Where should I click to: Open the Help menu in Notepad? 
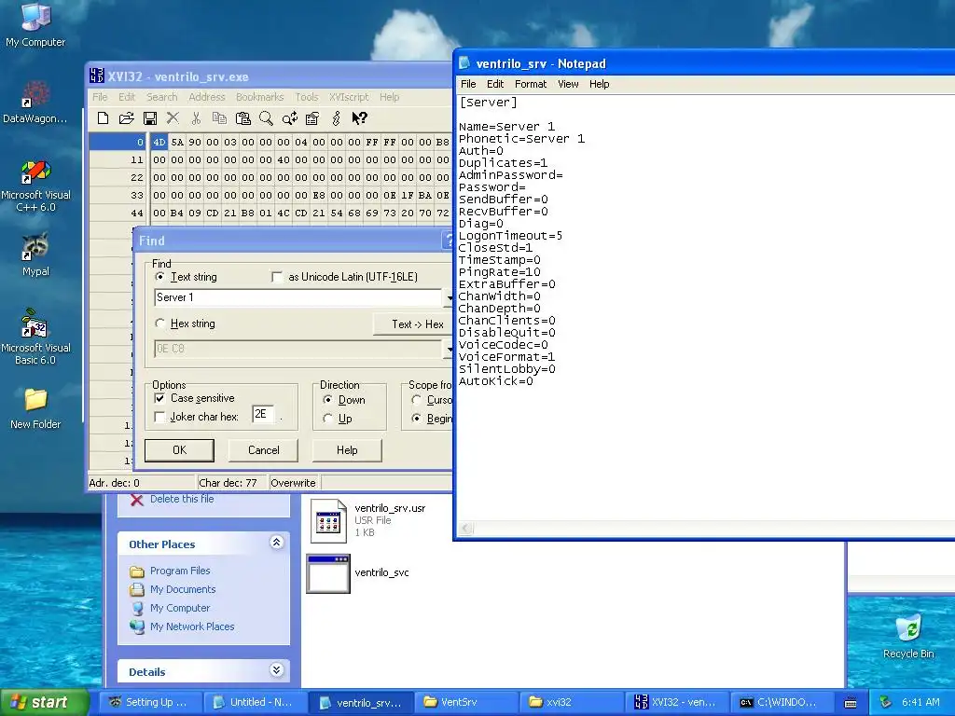coord(600,84)
